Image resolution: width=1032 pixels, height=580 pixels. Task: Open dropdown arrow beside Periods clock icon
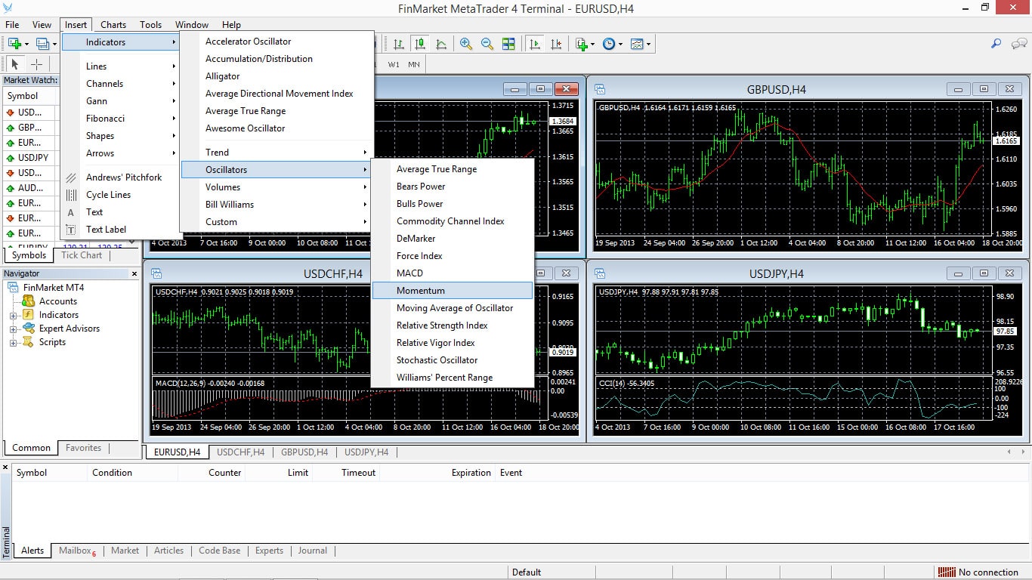621,44
